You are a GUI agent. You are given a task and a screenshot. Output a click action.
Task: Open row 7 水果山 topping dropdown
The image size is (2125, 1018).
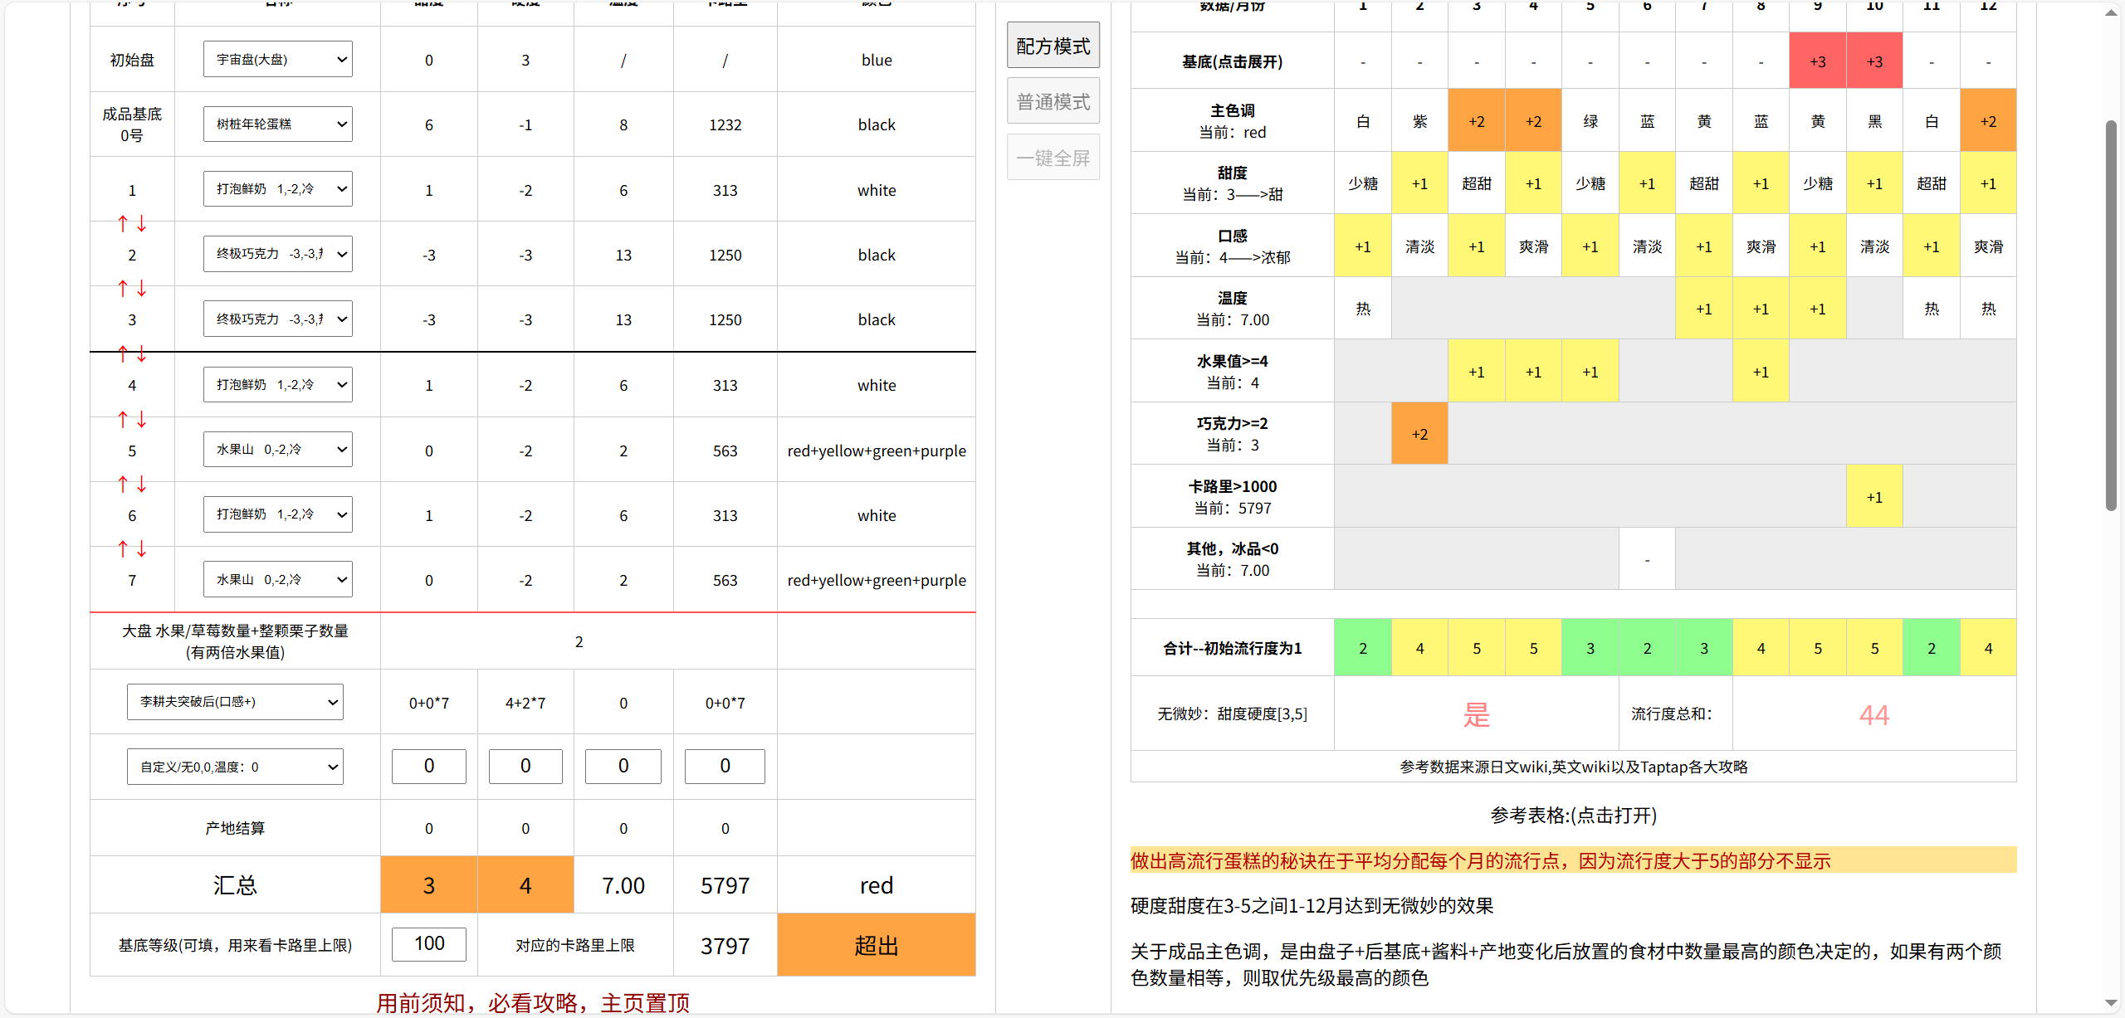coord(278,579)
